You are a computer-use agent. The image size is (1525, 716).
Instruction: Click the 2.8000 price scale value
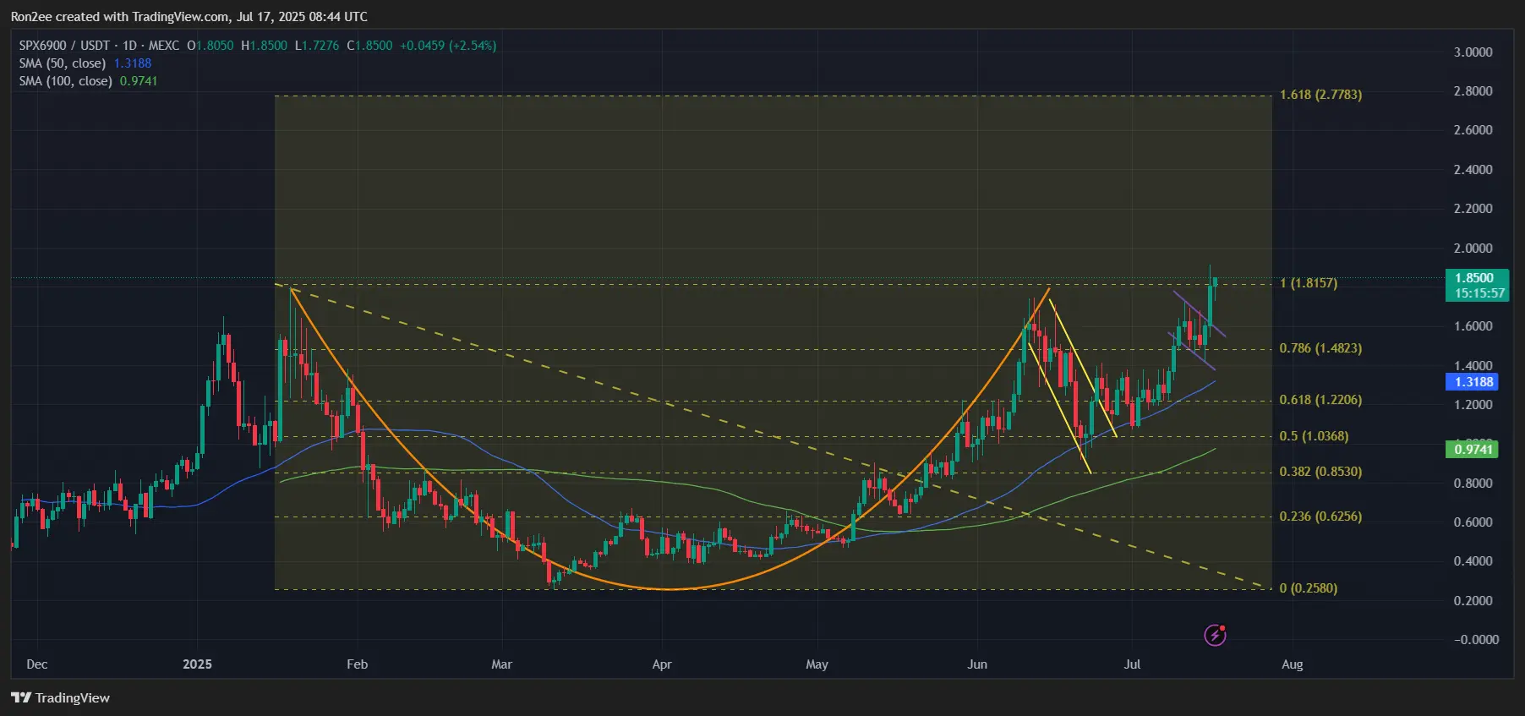coord(1473,91)
